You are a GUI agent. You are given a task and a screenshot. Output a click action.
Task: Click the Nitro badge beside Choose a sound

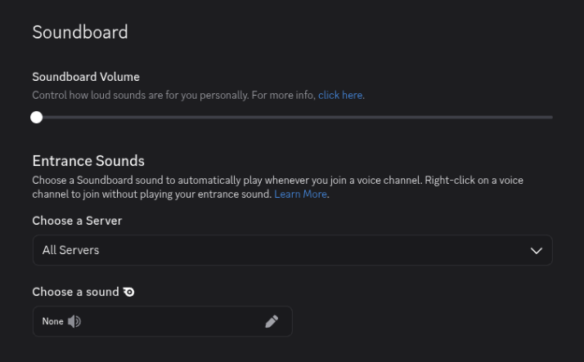point(128,291)
